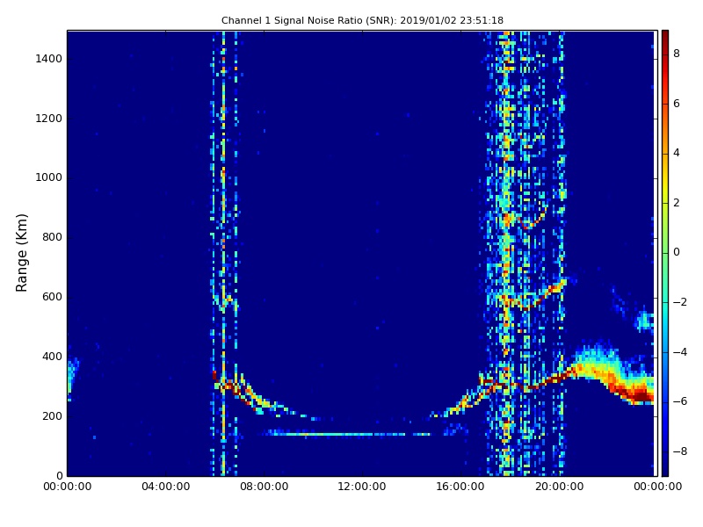Click the dark red top of the colorbar
703x527 pixels.
[x=665, y=36]
